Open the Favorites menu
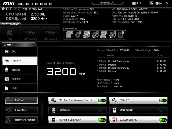Viewport: 172px width, 129px height. click(x=21, y=110)
